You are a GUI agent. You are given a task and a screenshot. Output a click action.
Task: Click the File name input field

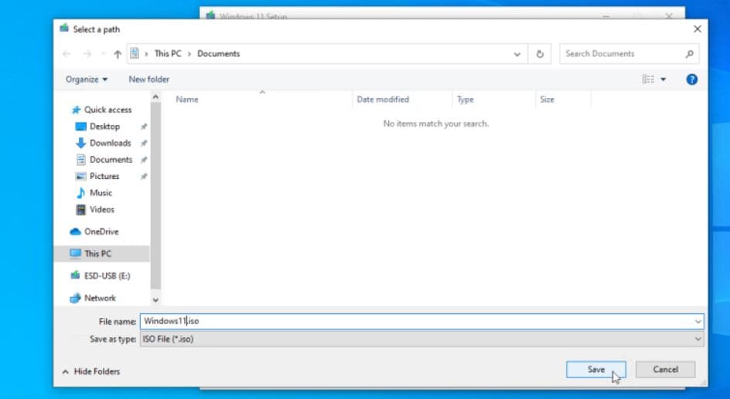417,321
